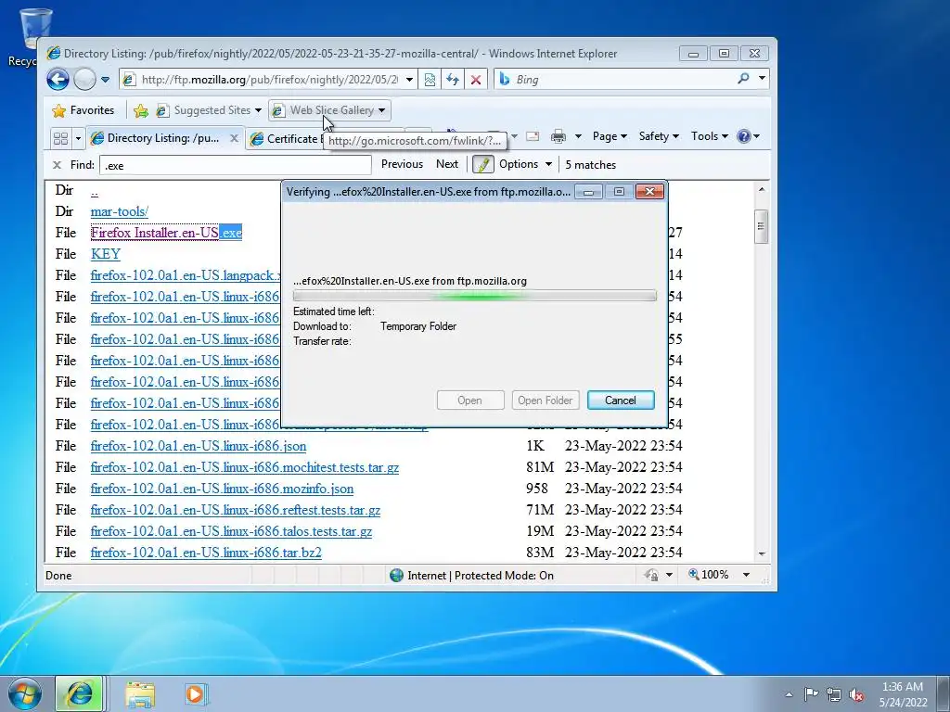Open the mar-tools/ directory link
This screenshot has width=950, height=712.
coord(120,211)
